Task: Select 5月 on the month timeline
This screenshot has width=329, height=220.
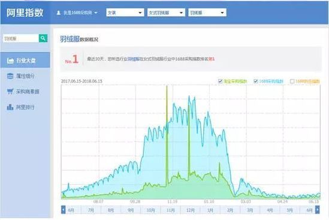Action: pyautogui.click(x=290, y=210)
